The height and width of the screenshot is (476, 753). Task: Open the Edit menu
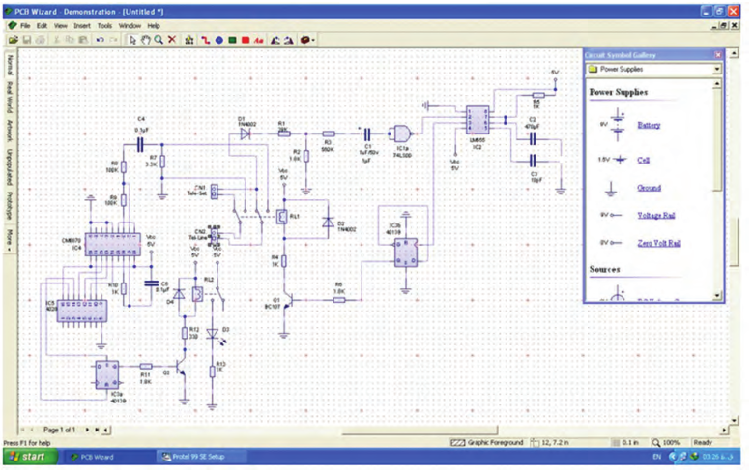pyautogui.click(x=43, y=26)
